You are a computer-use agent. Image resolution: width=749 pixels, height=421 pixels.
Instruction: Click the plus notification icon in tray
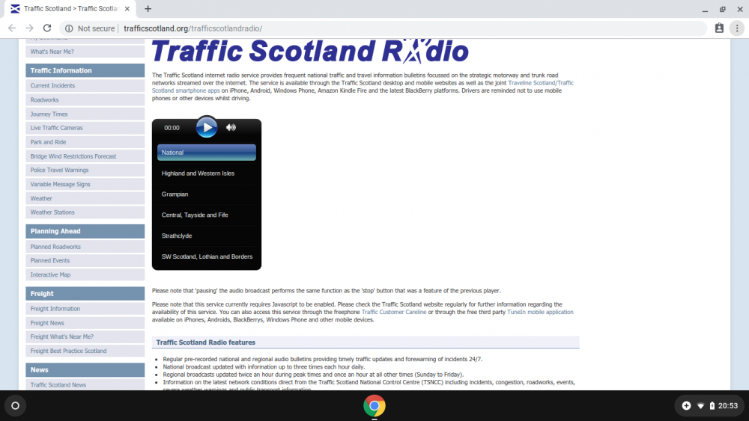click(x=686, y=406)
